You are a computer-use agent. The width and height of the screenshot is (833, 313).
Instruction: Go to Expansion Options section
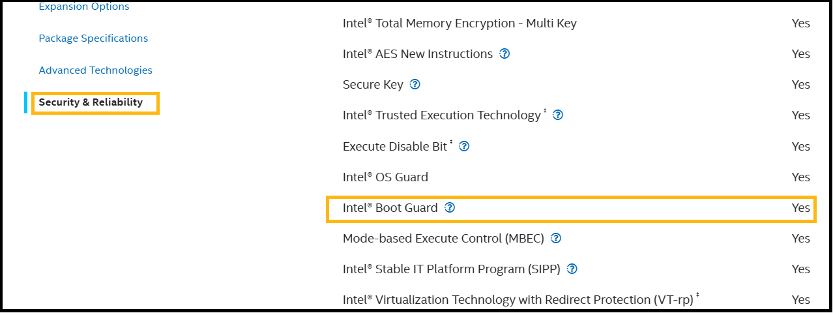coord(84,7)
